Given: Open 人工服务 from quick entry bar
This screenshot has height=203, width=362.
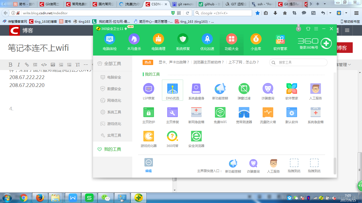Looking at the screenshot, I should (273, 166).
